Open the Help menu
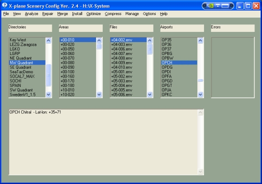262x184 pixels. pyautogui.click(x=164, y=14)
